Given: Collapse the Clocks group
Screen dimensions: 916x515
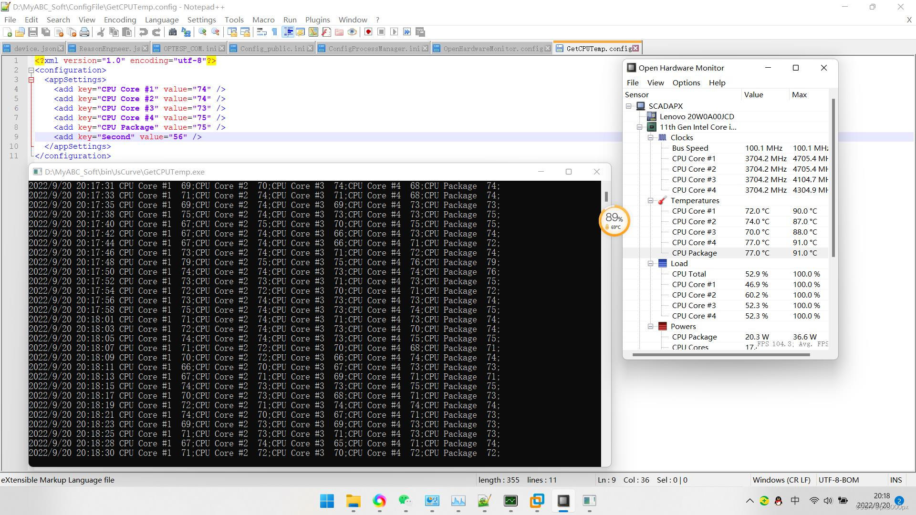Looking at the screenshot, I should point(650,137).
